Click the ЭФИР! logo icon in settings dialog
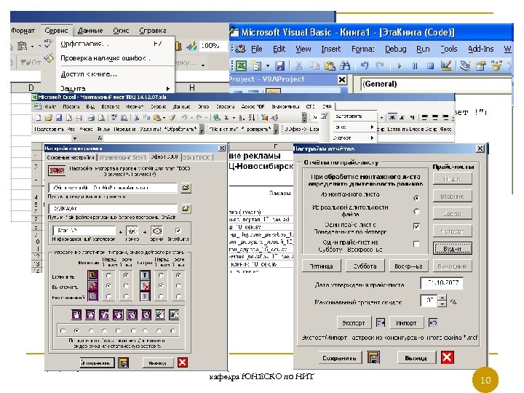The width and height of the screenshot is (524, 393). pyautogui.click(x=57, y=170)
